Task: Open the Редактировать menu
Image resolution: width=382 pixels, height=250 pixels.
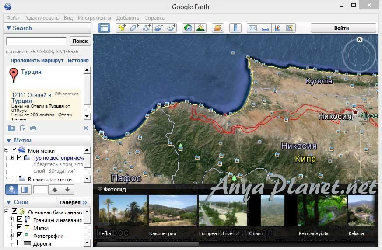Action: tap(41, 18)
